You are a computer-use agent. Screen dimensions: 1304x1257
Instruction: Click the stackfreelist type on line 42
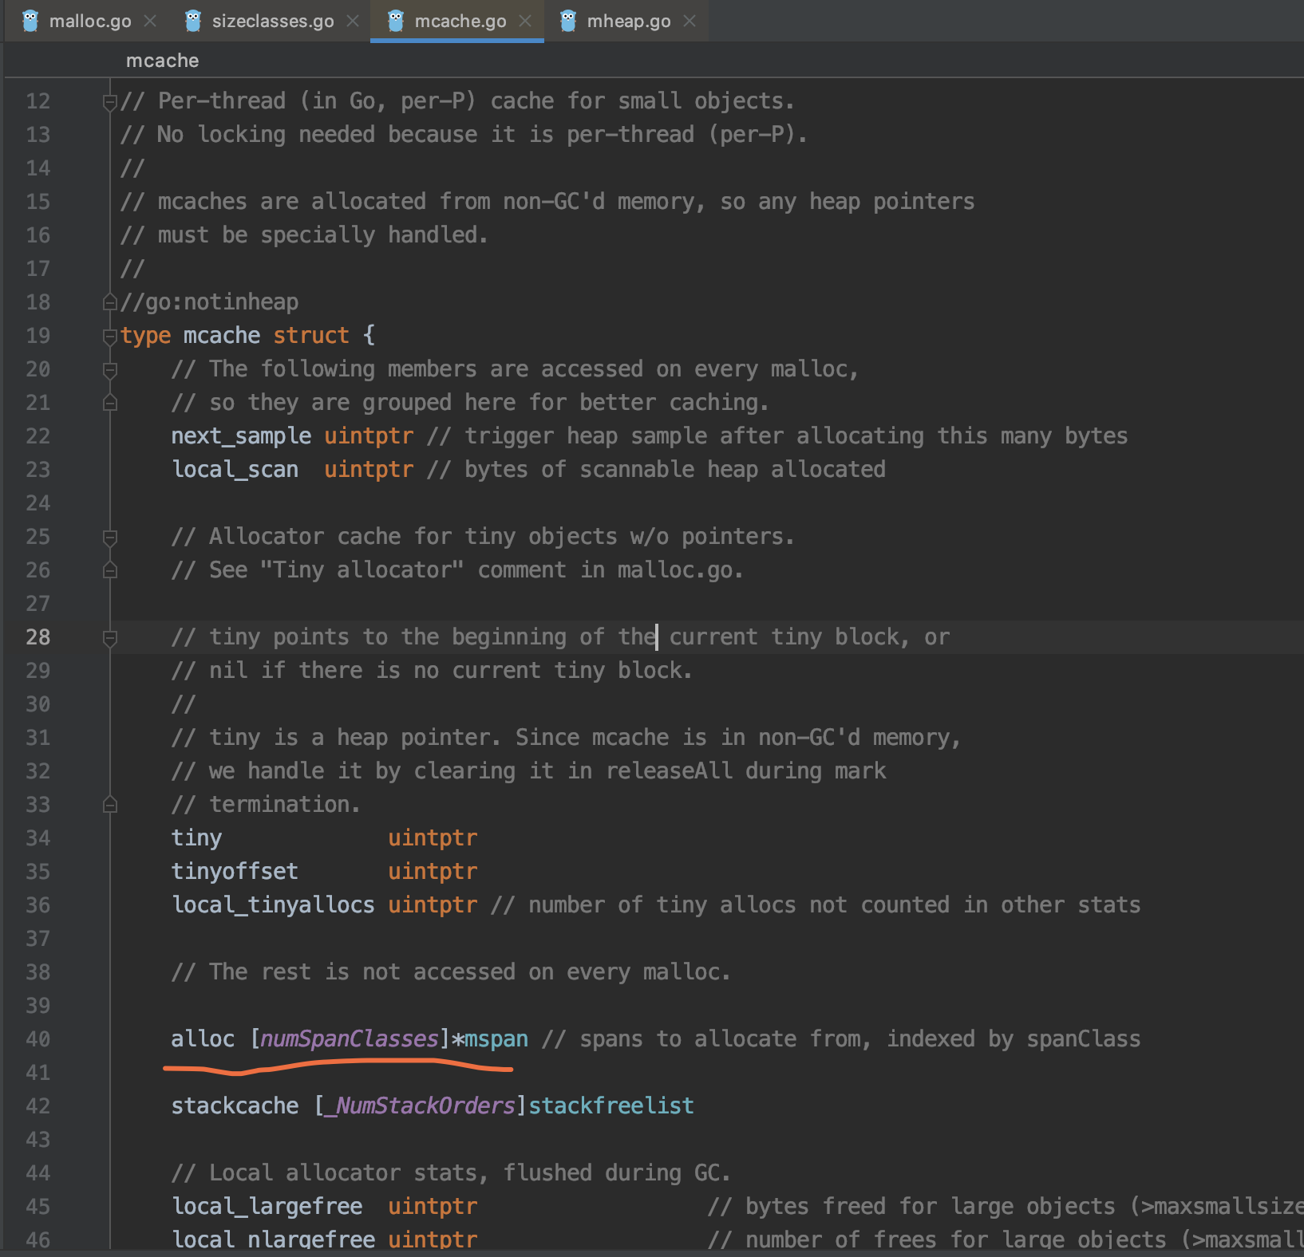(611, 1105)
